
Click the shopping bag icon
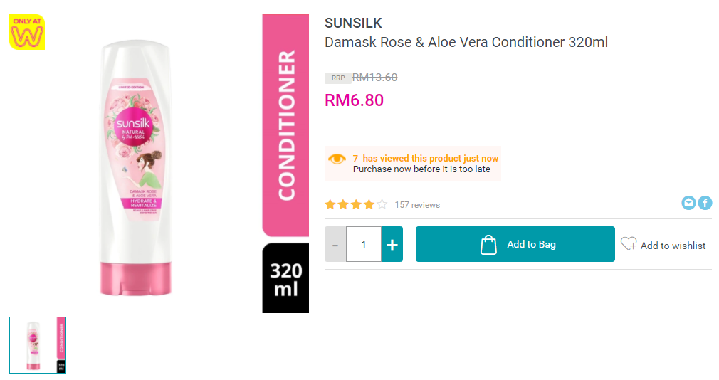[x=488, y=245]
